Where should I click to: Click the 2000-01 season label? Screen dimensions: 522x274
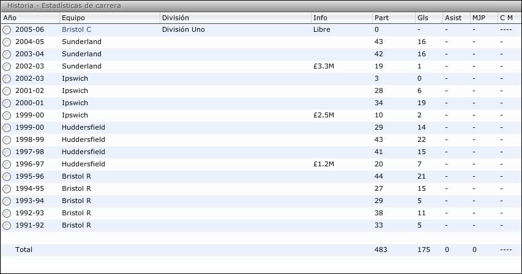29,103
